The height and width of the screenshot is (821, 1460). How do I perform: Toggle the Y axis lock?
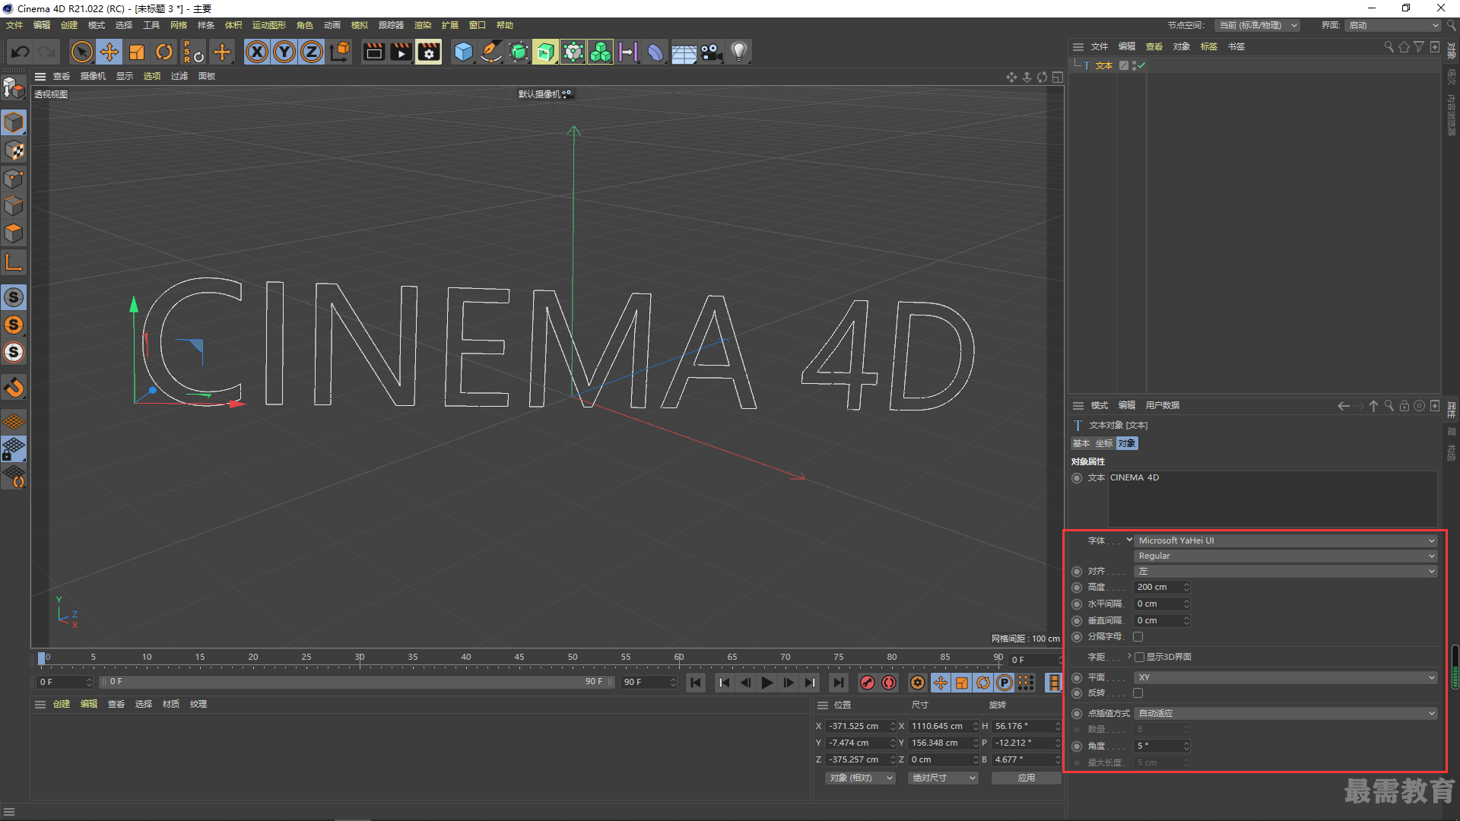284,52
